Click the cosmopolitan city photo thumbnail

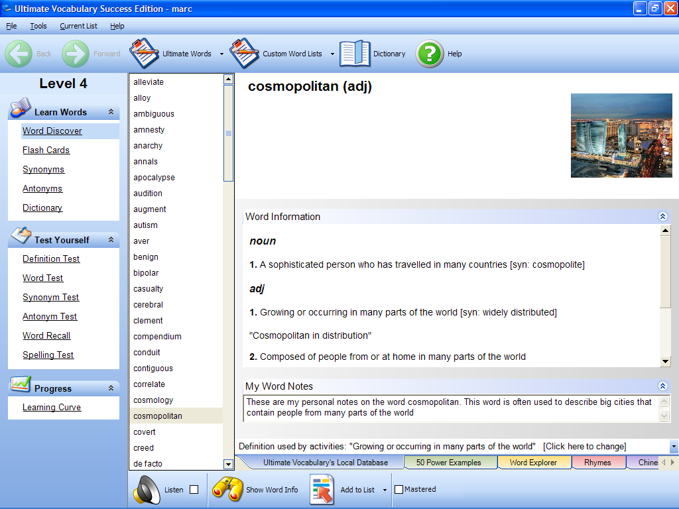[x=621, y=135]
